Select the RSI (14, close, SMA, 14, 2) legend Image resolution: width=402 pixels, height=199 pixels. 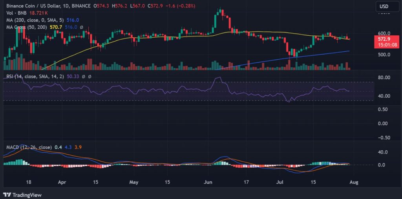[35, 77]
